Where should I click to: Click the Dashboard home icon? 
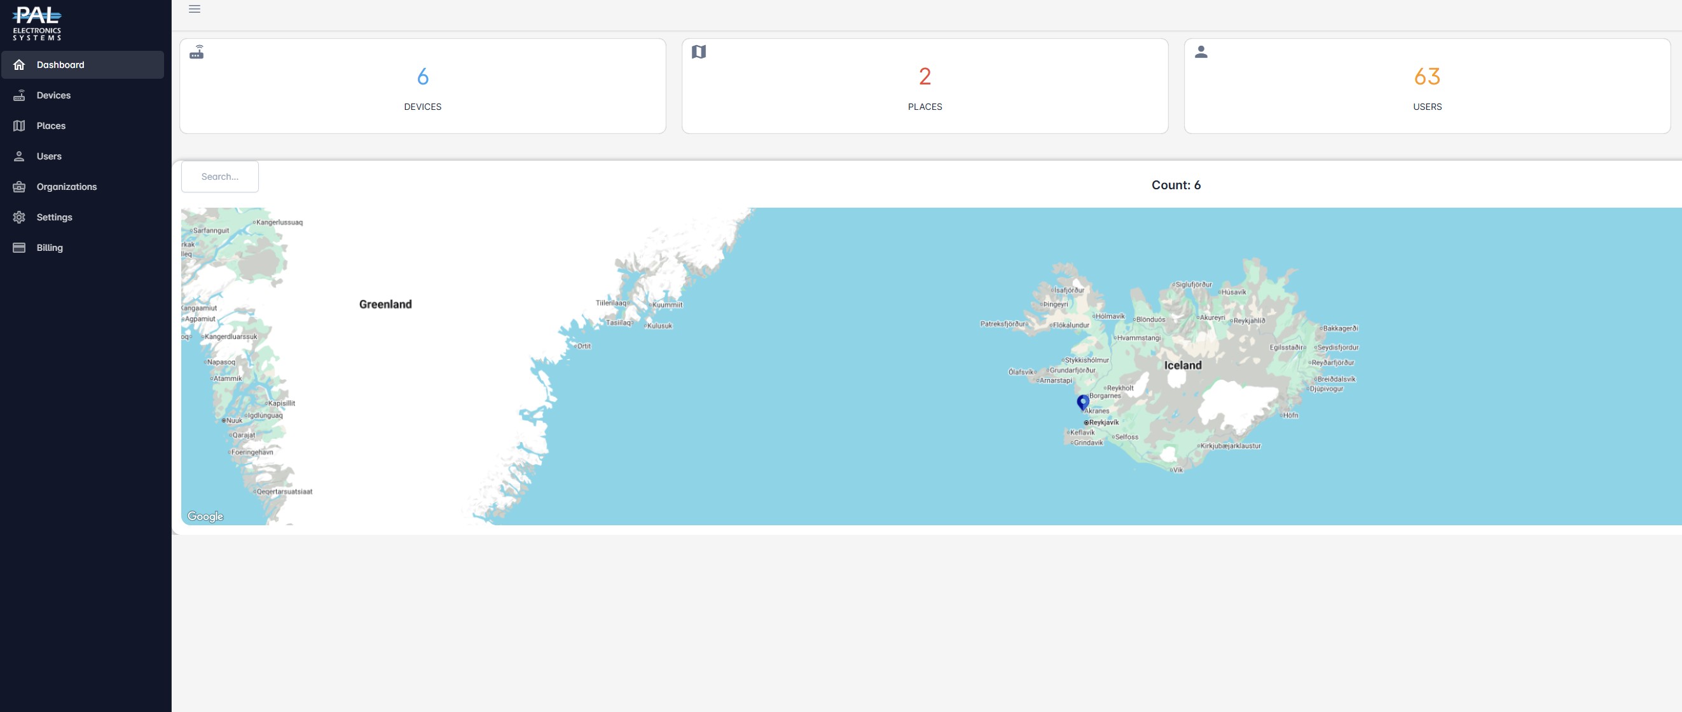pos(19,65)
